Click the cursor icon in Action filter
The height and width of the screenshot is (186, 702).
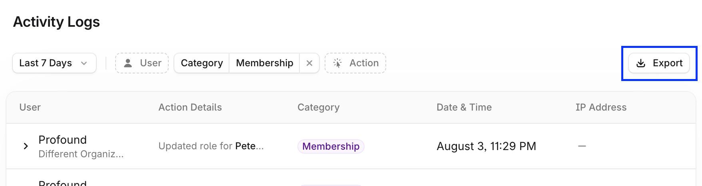337,63
